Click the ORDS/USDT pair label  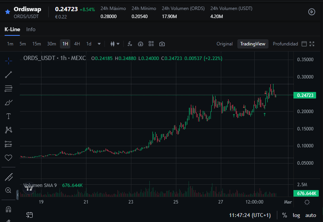pyautogui.click(x=26, y=17)
